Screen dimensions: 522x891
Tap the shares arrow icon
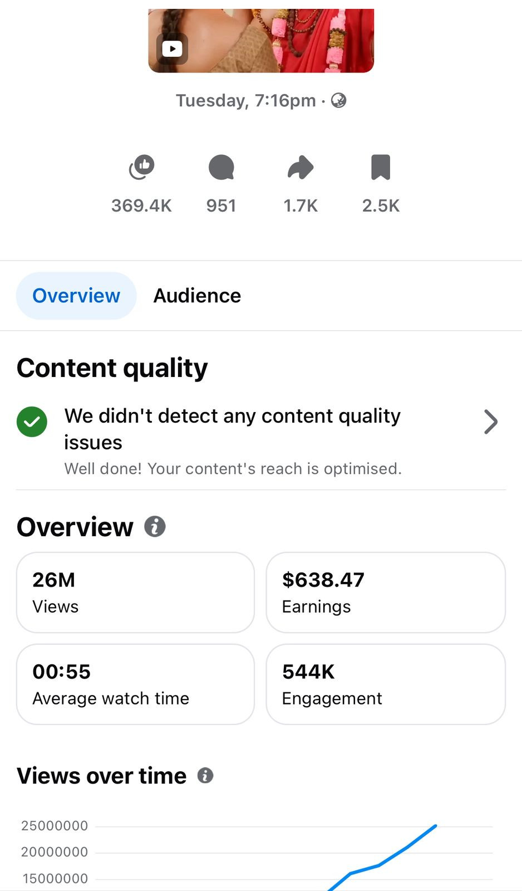[x=301, y=167]
